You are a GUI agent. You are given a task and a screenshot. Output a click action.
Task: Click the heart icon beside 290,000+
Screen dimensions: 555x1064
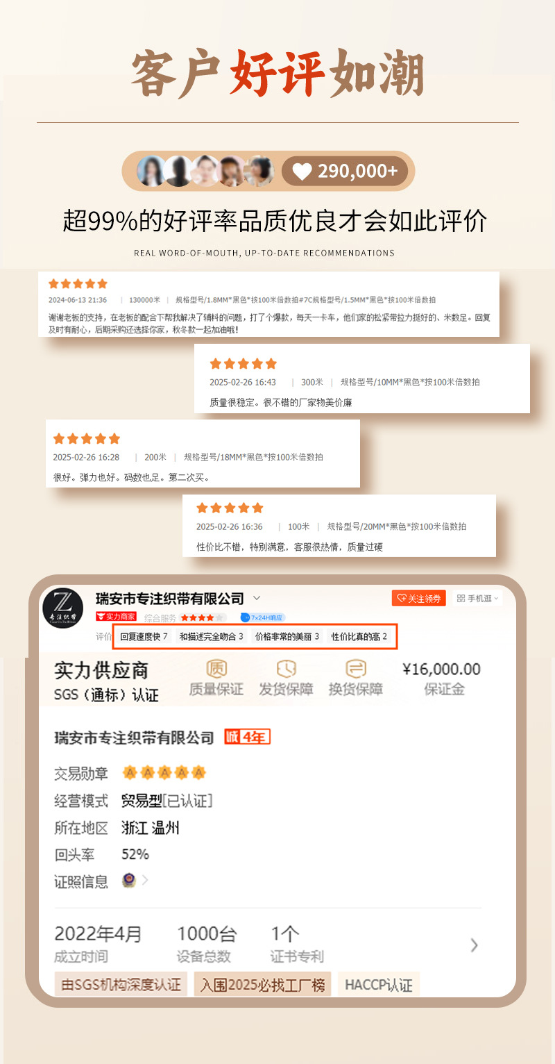click(302, 172)
